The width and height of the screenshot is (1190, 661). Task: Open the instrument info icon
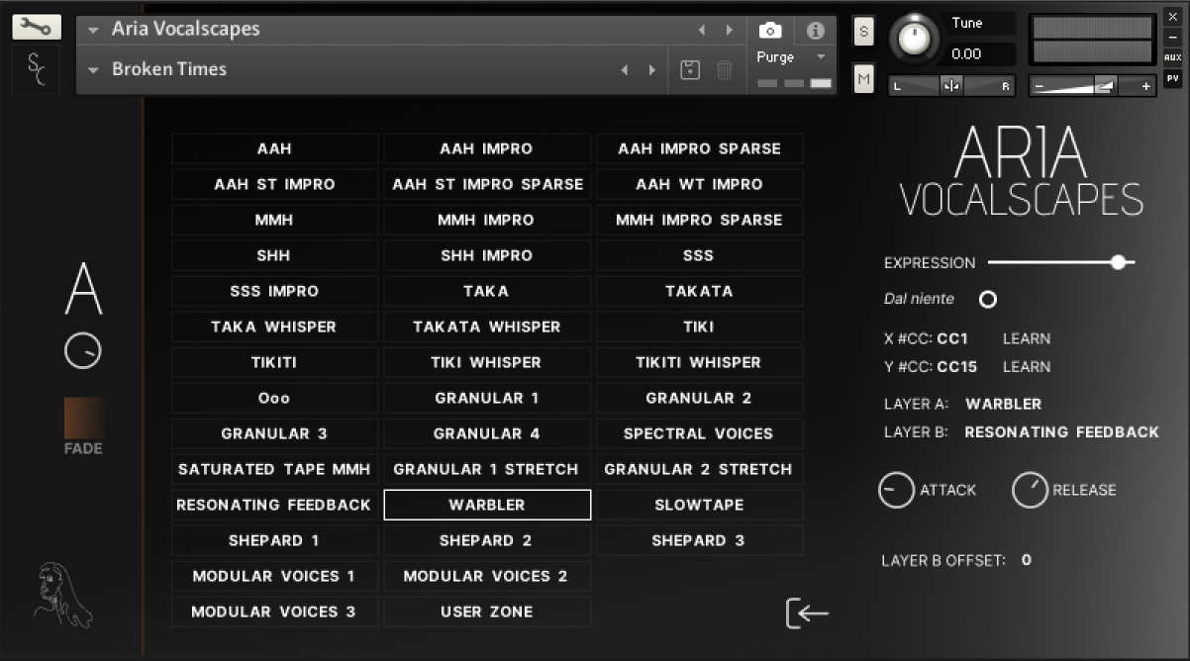(815, 31)
